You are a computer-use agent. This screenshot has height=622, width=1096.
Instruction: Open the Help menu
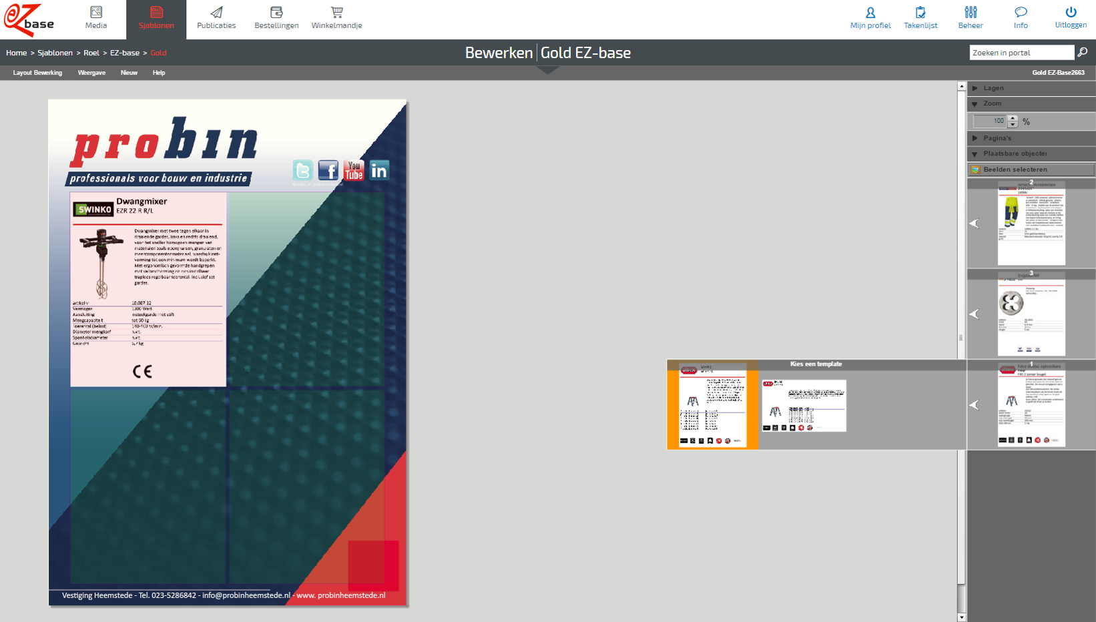tap(159, 73)
